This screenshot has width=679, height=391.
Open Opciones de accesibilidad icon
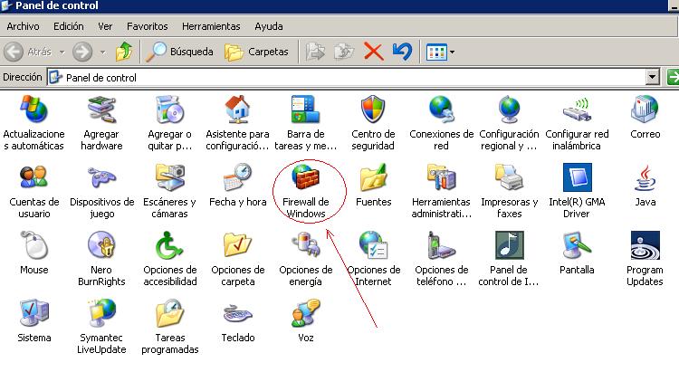tap(169, 245)
